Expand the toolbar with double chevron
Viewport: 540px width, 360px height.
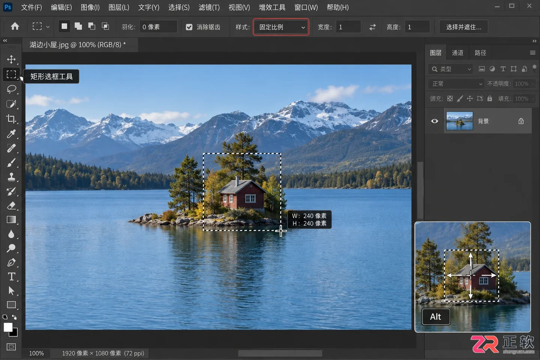[5, 40]
